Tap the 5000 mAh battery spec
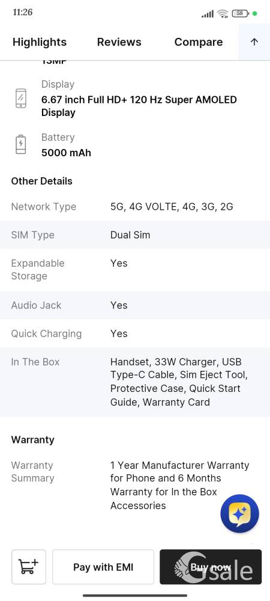This screenshot has height=601, width=270. [x=66, y=153]
